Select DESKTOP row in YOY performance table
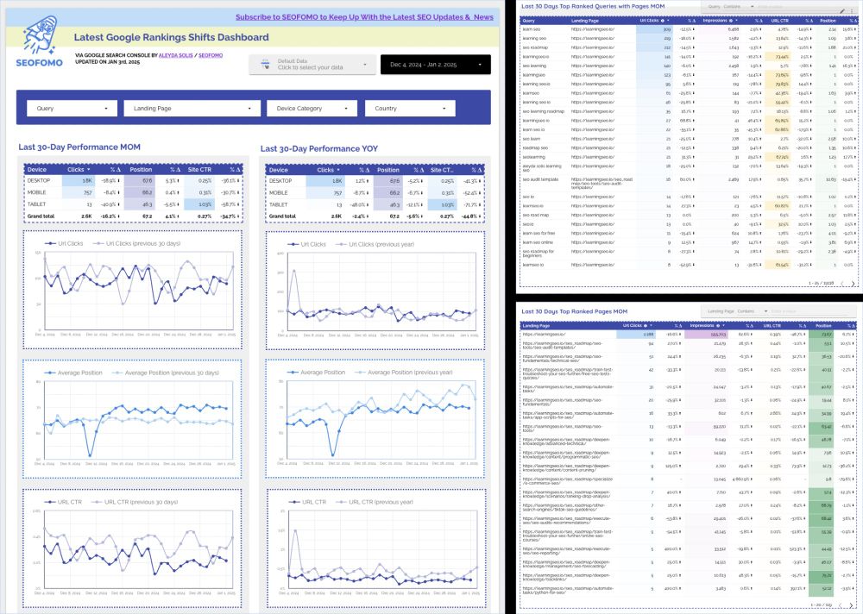This screenshot has width=863, height=614. pos(375,181)
